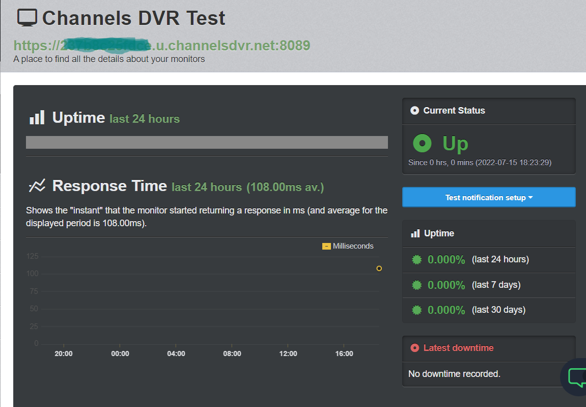The image size is (586, 407).
Task: Click the dropdown caret on Test notification setup
Action: click(531, 198)
